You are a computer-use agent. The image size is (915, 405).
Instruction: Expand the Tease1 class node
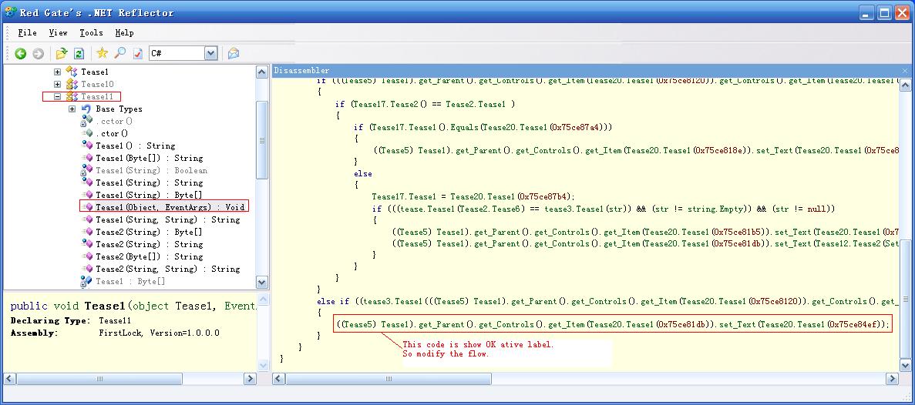(x=57, y=72)
